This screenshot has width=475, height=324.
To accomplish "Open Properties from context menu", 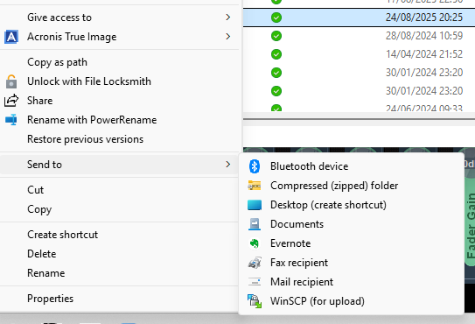I will (x=50, y=299).
